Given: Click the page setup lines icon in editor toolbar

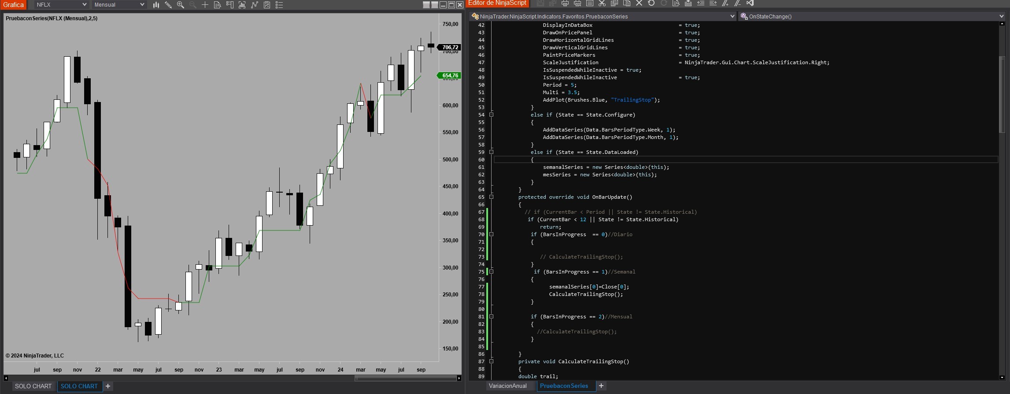Looking at the screenshot, I should point(590,3).
